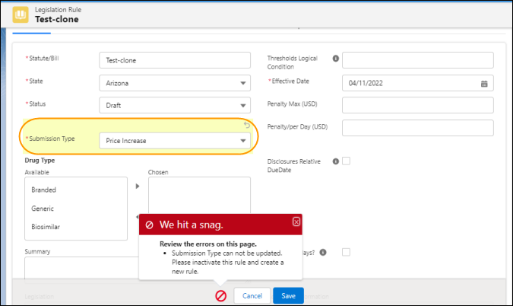Click the Statute/Bill text field
The height and width of the screenshot is (306, 513).
point(175,60)
